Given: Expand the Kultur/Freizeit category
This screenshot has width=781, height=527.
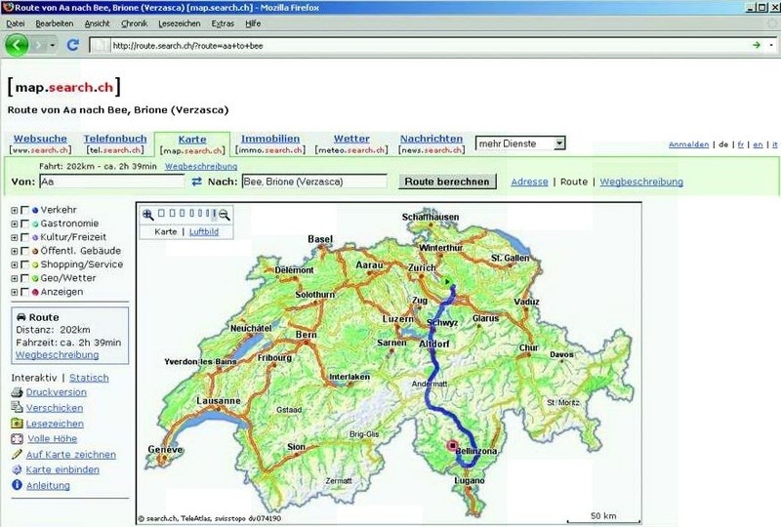Looking at the screenshot, I should coord(15,237).
